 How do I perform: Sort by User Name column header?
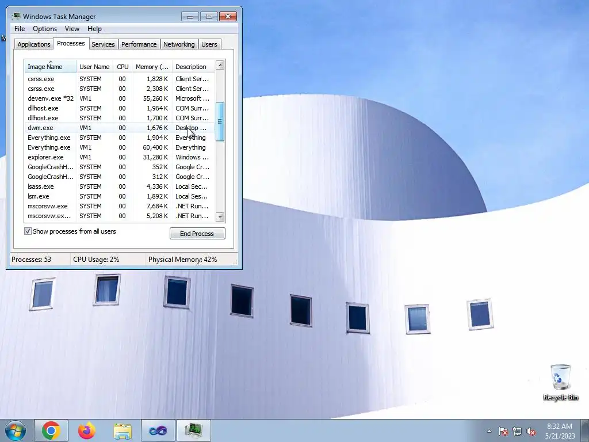[94, 67]
